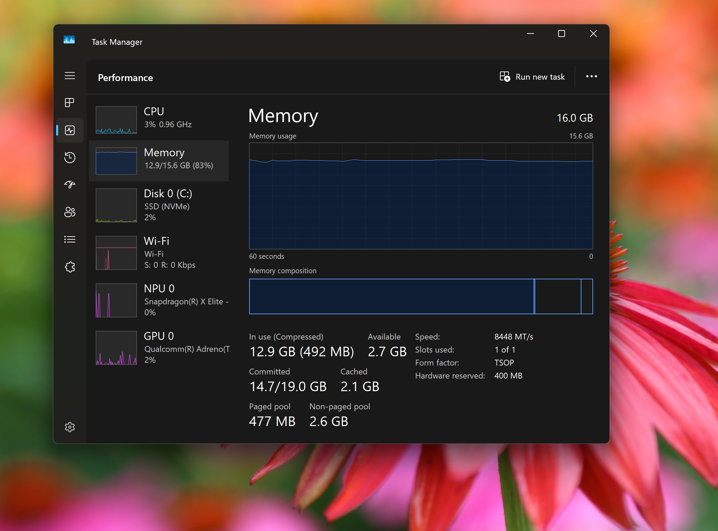Open the Startup apps gauge icon
The image size is (718, 531).
coord(70,185)
